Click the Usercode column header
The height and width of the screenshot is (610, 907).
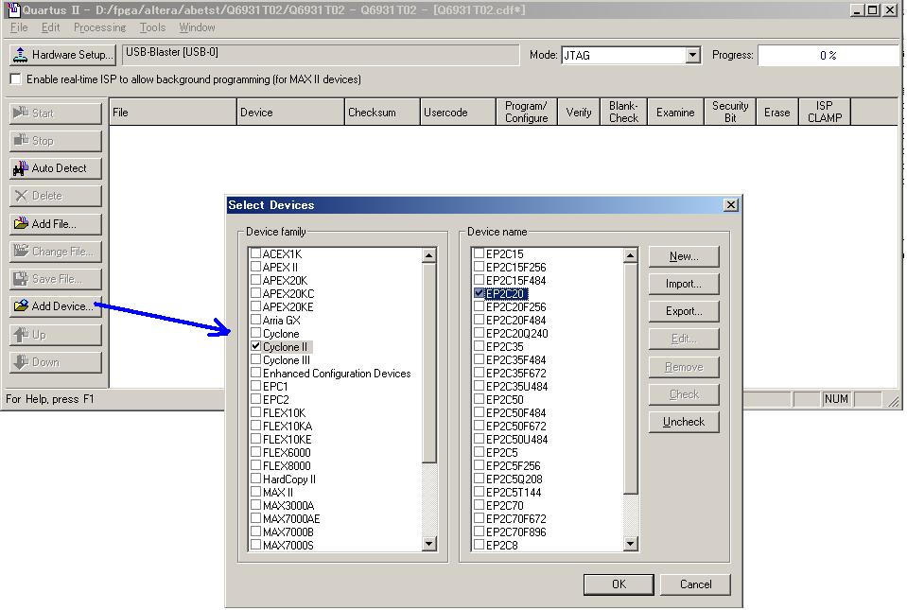pyautogui.click(x=458, y=113)
